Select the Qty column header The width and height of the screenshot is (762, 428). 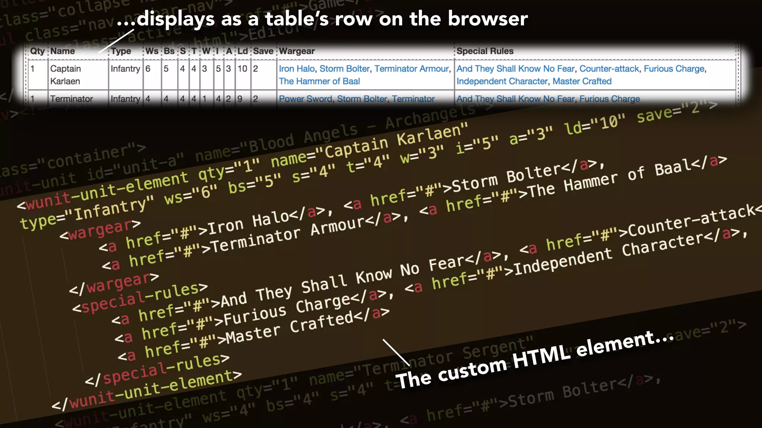(37, 51)
